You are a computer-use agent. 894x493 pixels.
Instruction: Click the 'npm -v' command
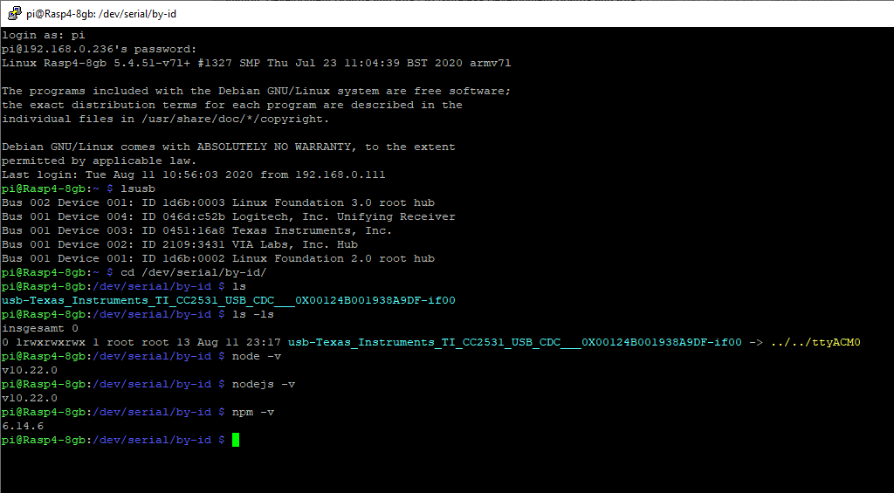coord(253,412)
